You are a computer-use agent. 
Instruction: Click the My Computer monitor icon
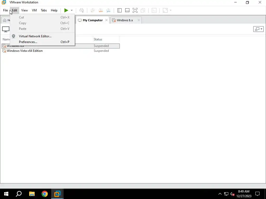click(6, 29)
